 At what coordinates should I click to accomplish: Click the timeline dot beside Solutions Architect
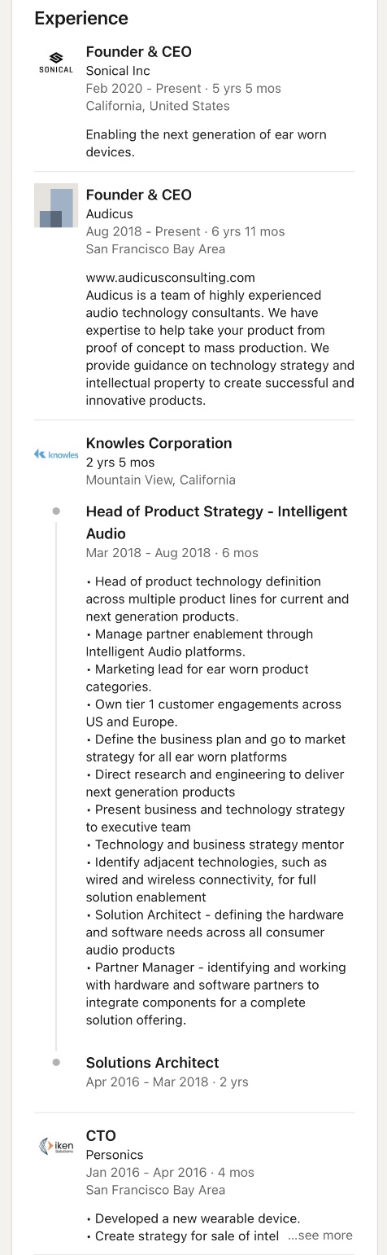tap(56, 1063)
